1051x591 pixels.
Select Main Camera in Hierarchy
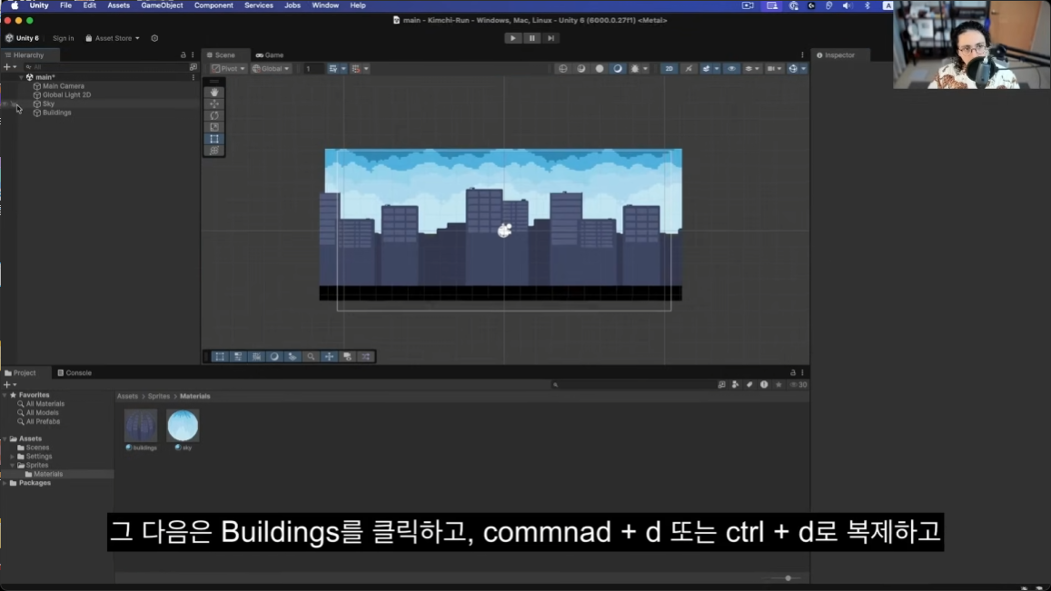pyautogui.click(x=63, y=85)
